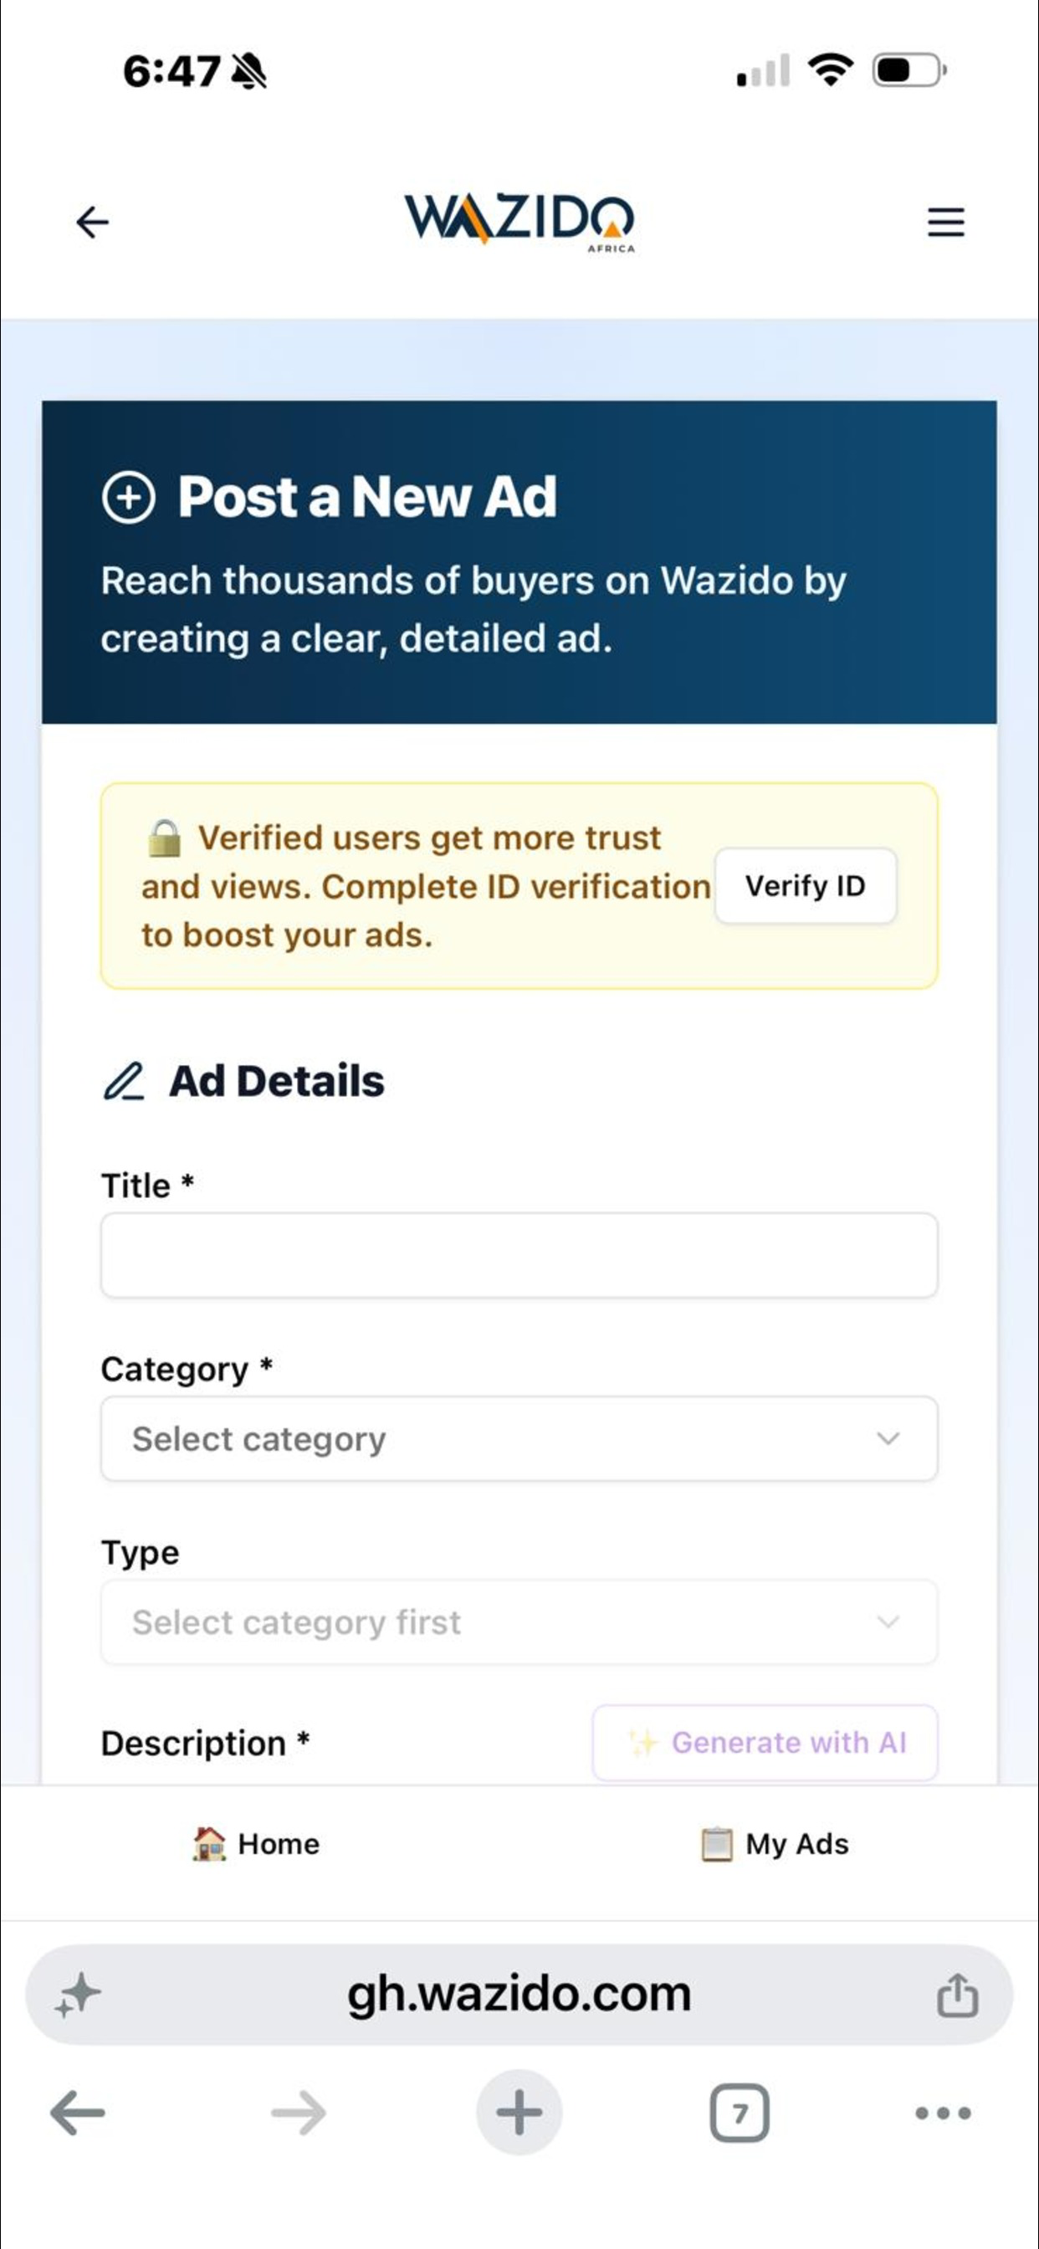Click the share icon in address bar
This screenshot has width=1039, height=2249.
click(957, 1994)
